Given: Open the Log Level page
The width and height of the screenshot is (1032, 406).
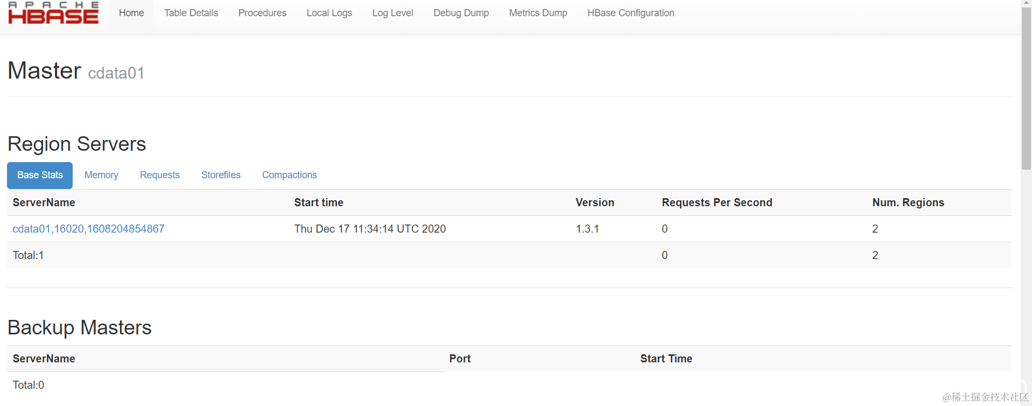Looking at the screenshot, I should coord(392,13).
